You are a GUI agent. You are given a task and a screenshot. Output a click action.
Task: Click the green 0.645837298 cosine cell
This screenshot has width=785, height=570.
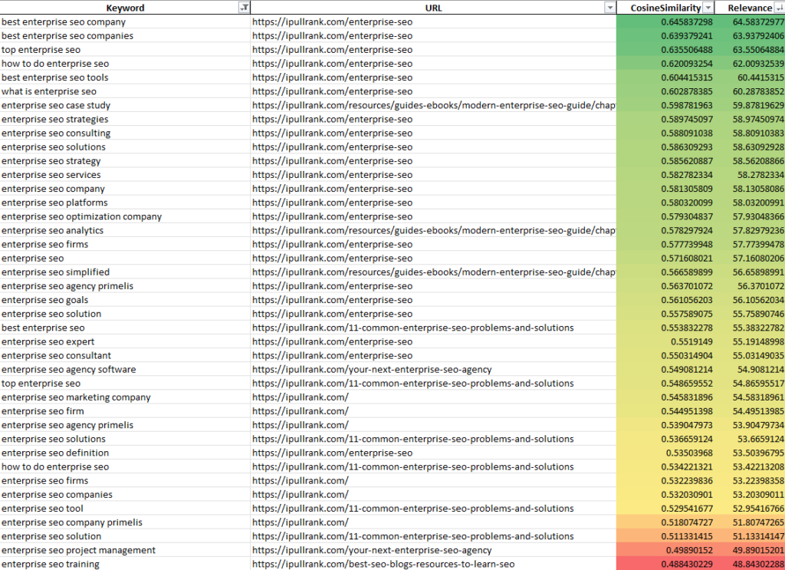click(x=687, y=21)
